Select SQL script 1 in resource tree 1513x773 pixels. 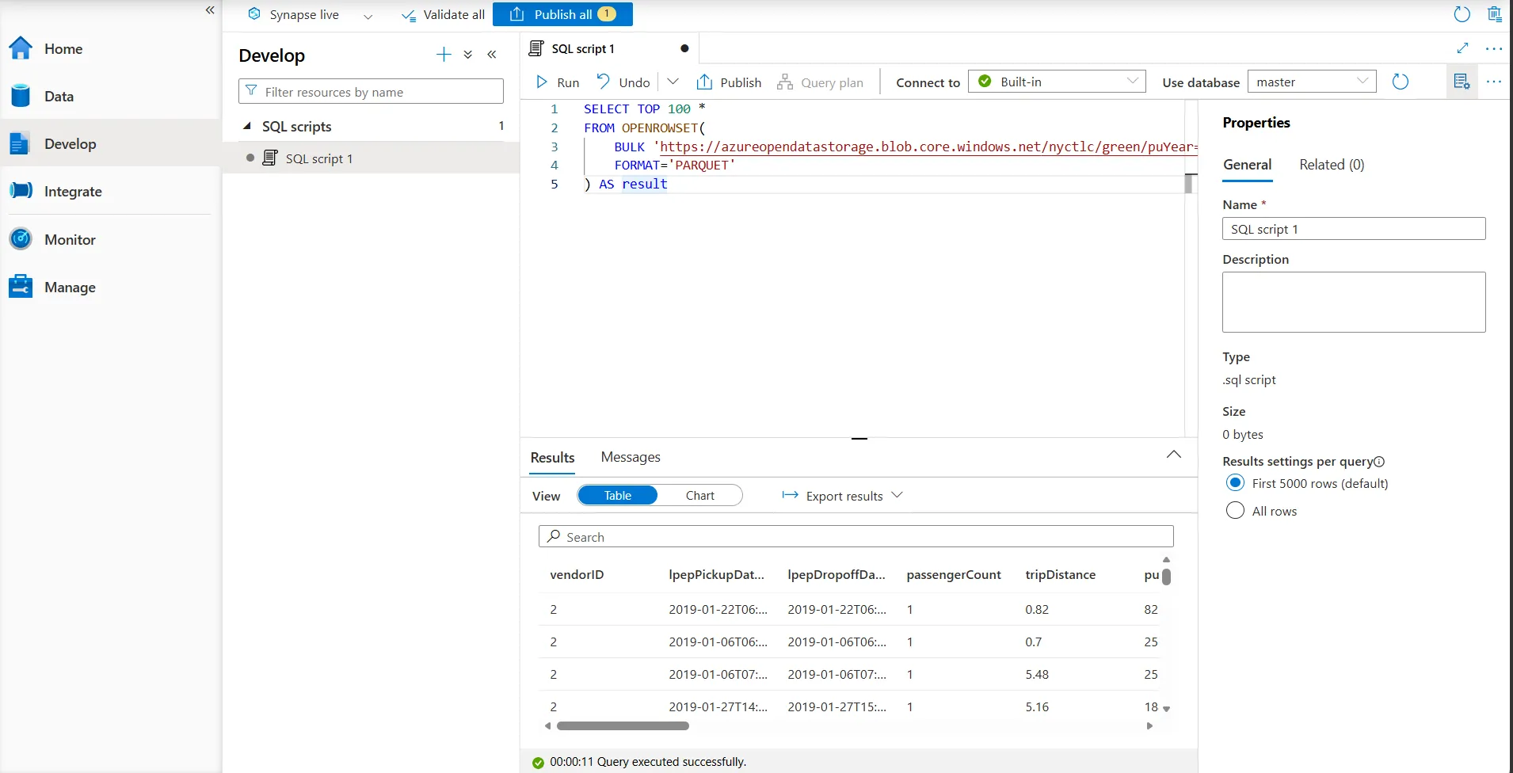371,158
